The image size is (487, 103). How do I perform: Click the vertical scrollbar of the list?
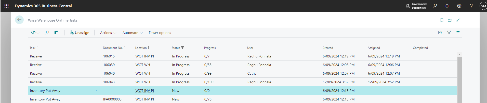[459, 78]
